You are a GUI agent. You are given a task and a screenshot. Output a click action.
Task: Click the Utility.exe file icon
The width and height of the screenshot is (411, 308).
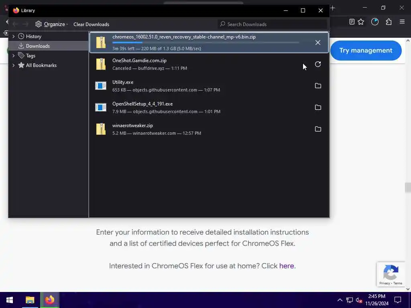(101, 86)
